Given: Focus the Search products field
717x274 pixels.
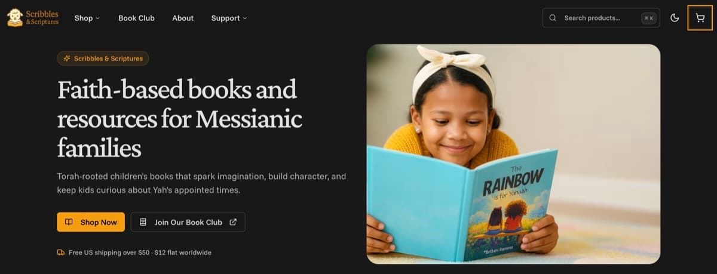Looking at the screenshot, I should point(601,18).
